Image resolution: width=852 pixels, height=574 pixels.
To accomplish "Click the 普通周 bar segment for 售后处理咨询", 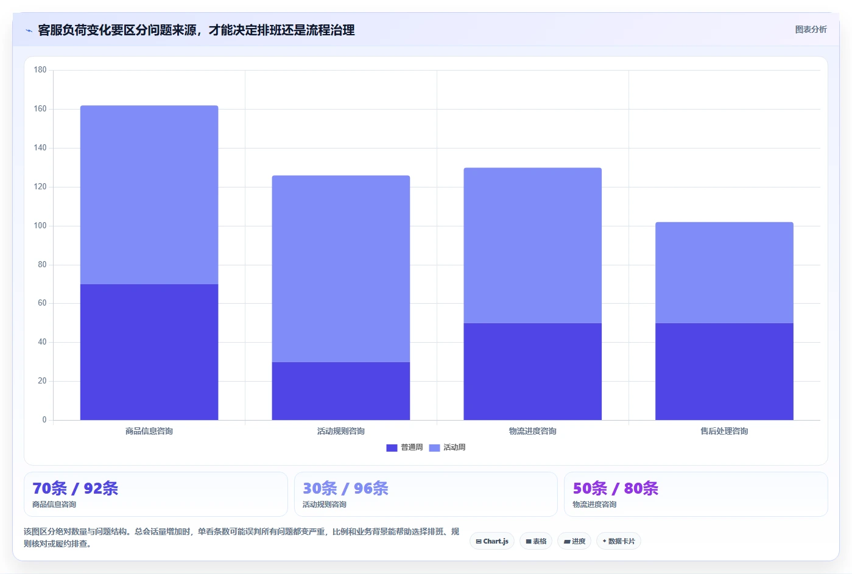I will click(725, 371).
